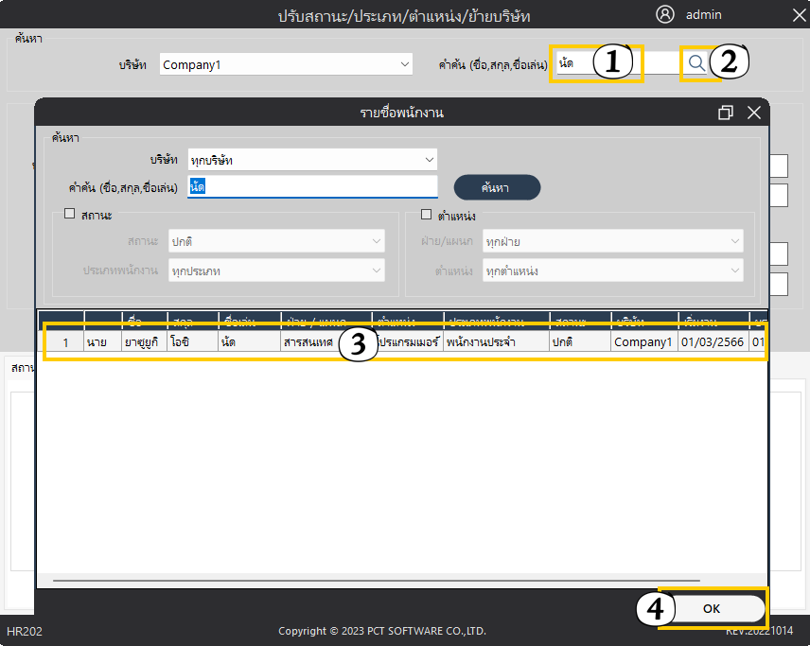This screenshot has width=810, height=646.
Task: Open the ฝ่าย/แผนก dropdown showing ทุกฝ่าย
Action: 612,242
